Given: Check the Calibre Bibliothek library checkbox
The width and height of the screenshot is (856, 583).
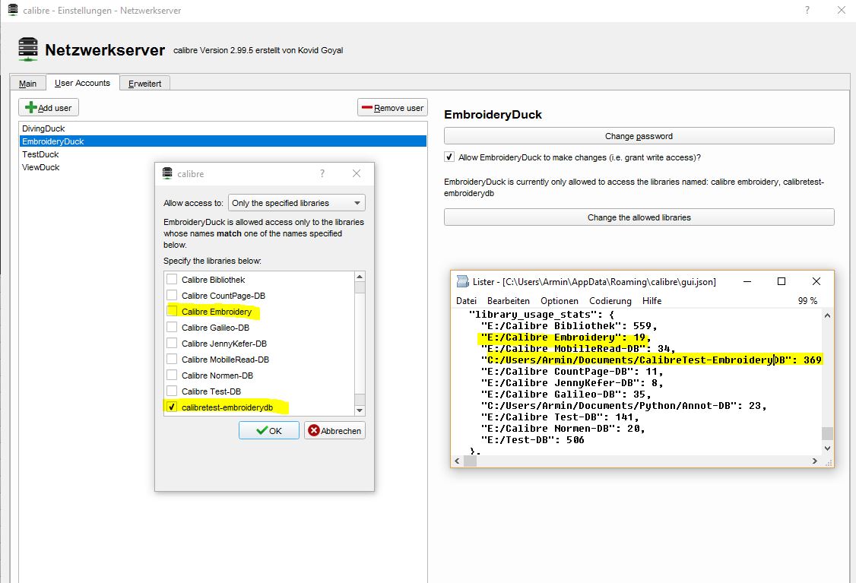Looking at the screenshot, I should (x=172, y=280).
